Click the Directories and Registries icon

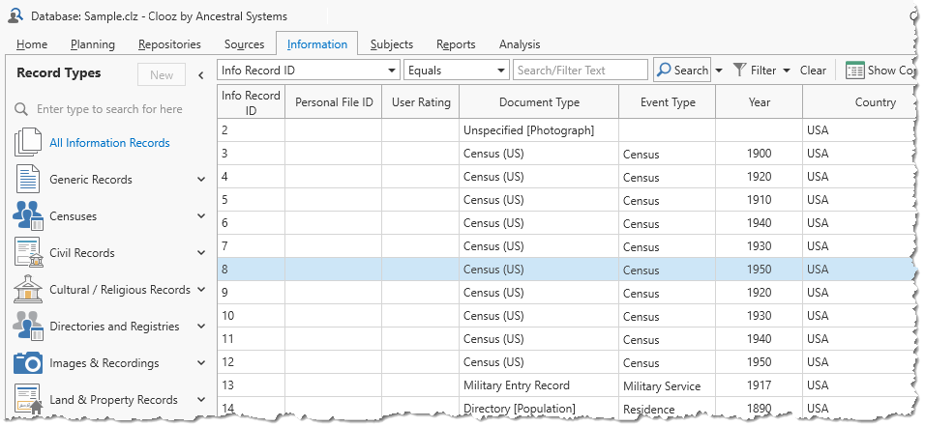pos(27,326)
